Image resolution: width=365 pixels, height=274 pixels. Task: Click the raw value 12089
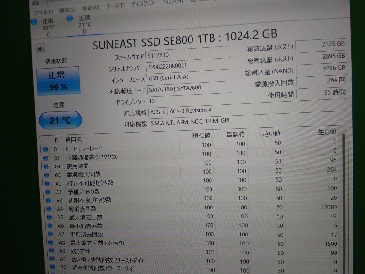tap(329, 207)
